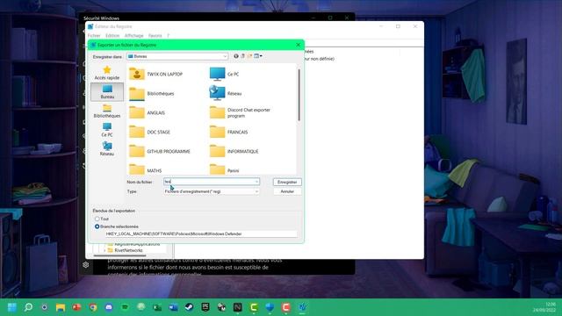Viewport: 562px width, 316px height.
Task: Open the Windows Start menu
Action: tap(11, 307)
